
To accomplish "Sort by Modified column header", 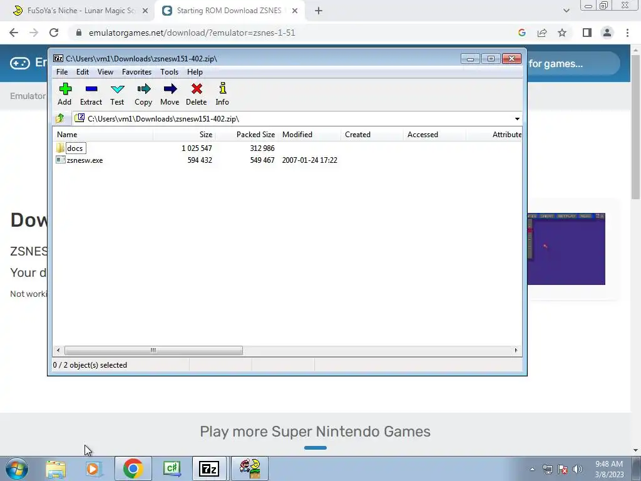I will [309, 135].
